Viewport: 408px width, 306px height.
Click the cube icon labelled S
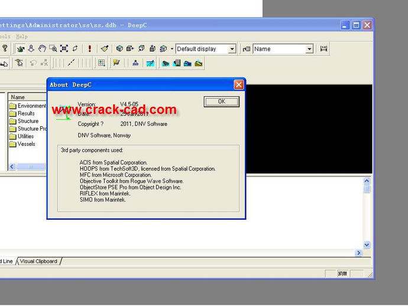tap(163, 48)
